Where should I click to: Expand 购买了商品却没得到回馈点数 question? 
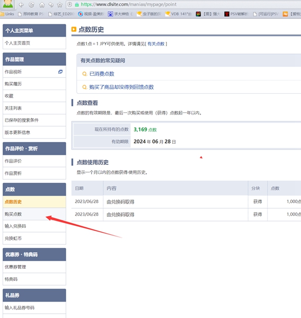(x=121, y=87)
